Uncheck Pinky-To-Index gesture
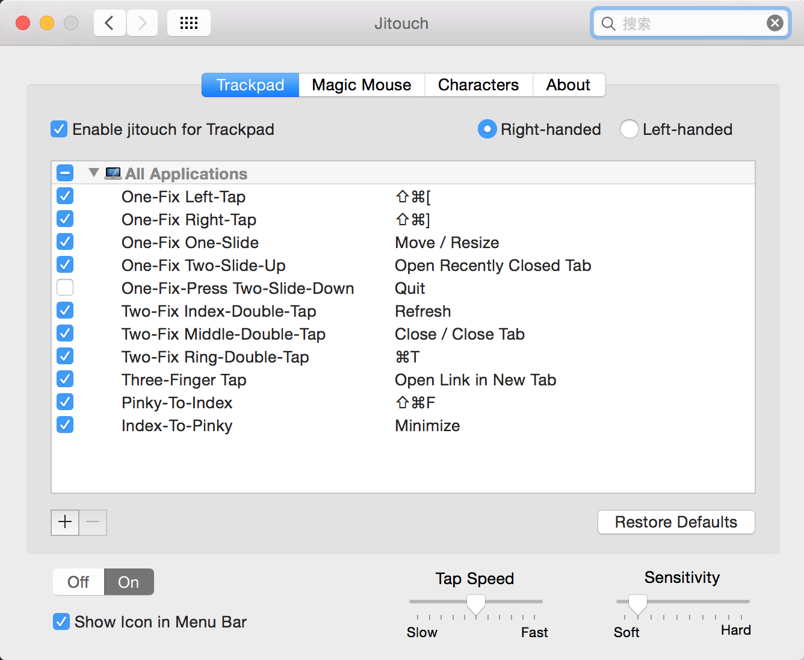This screenshot has width=804, height=660. tap(65, 402)
